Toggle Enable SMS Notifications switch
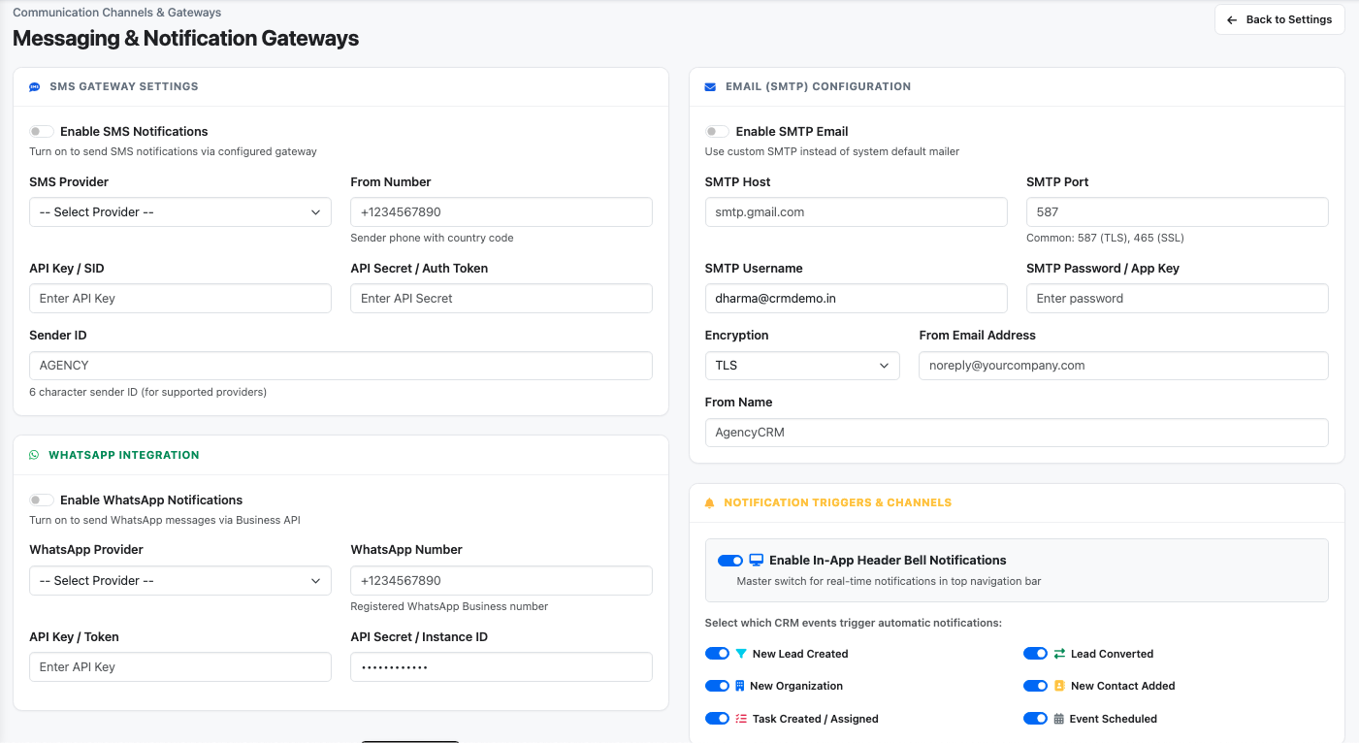Screen dimensions: 1359x743 42,131
